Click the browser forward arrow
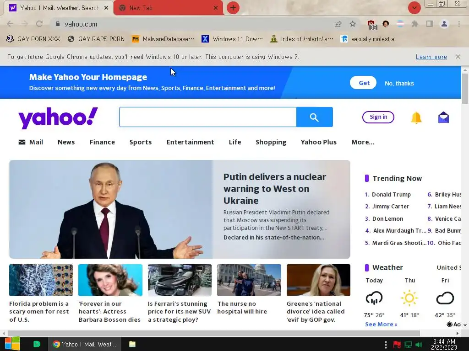 tap(25, 24)
